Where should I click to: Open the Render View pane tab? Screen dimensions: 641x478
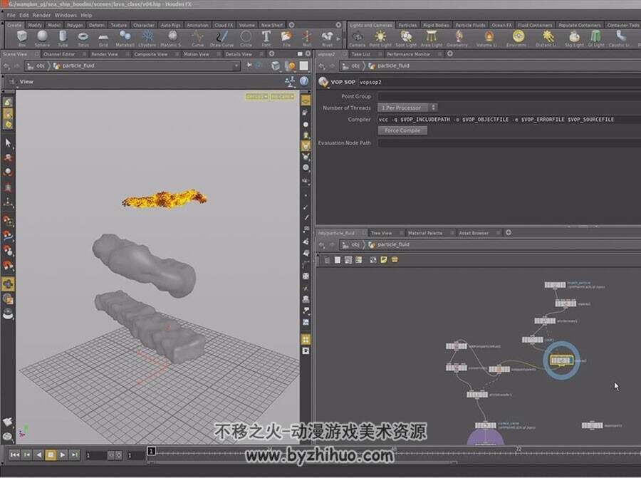(x=104, y=54)
